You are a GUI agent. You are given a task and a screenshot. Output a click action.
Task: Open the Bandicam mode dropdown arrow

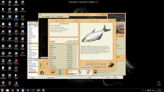click(x=89, y=2)
